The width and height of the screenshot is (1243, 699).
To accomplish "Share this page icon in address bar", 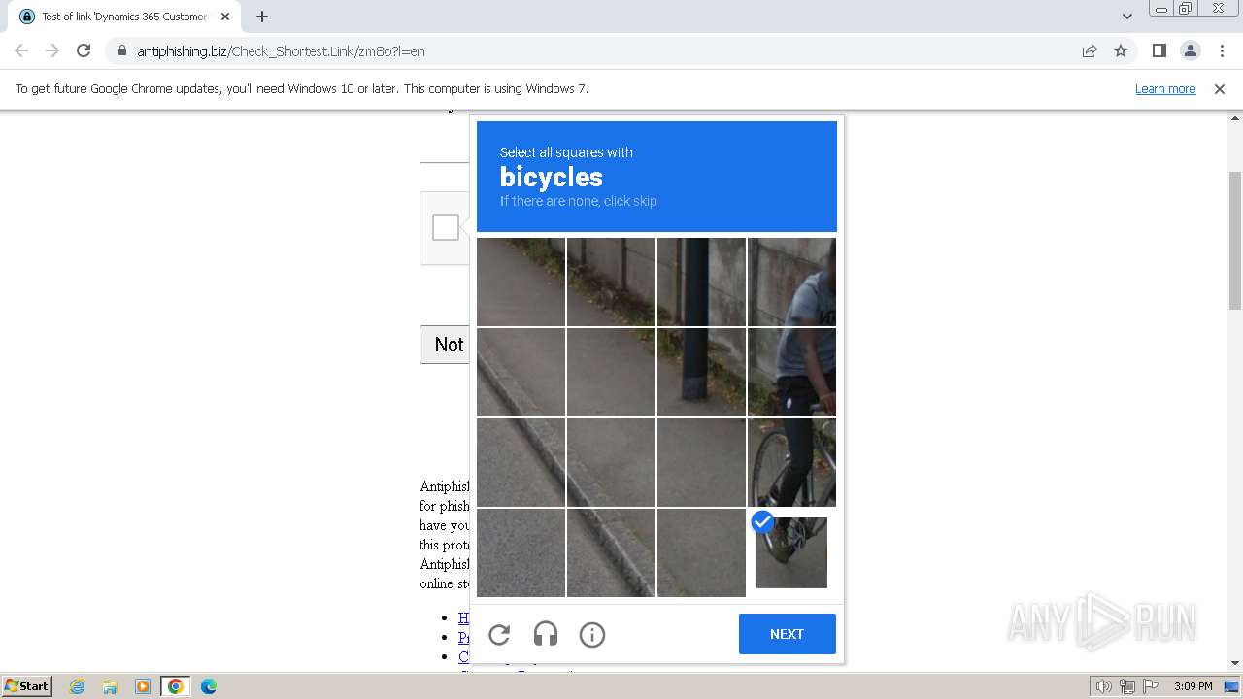I will coord(1090,50).
